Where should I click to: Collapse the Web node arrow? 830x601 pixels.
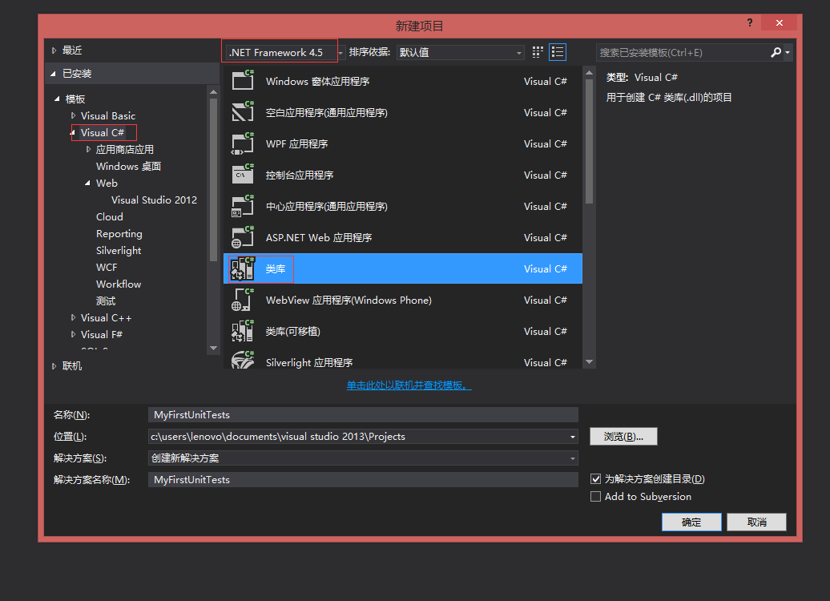tap(88, 184)
